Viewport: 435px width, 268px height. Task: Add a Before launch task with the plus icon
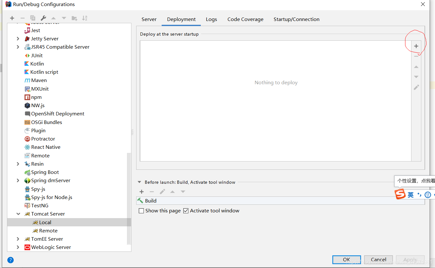click(142, 192)
